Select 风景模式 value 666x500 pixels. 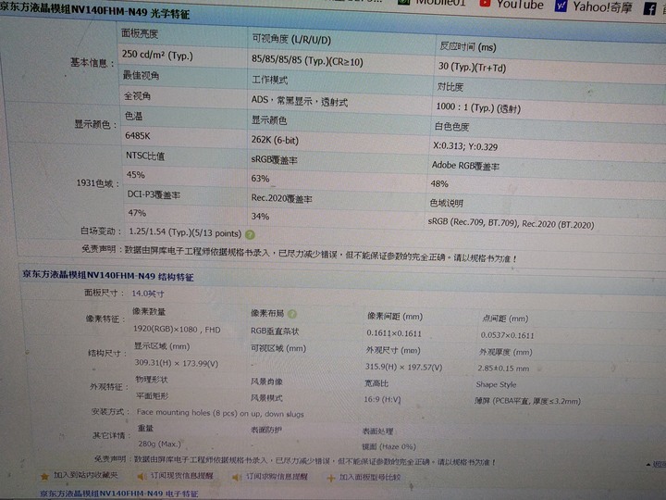266,398
